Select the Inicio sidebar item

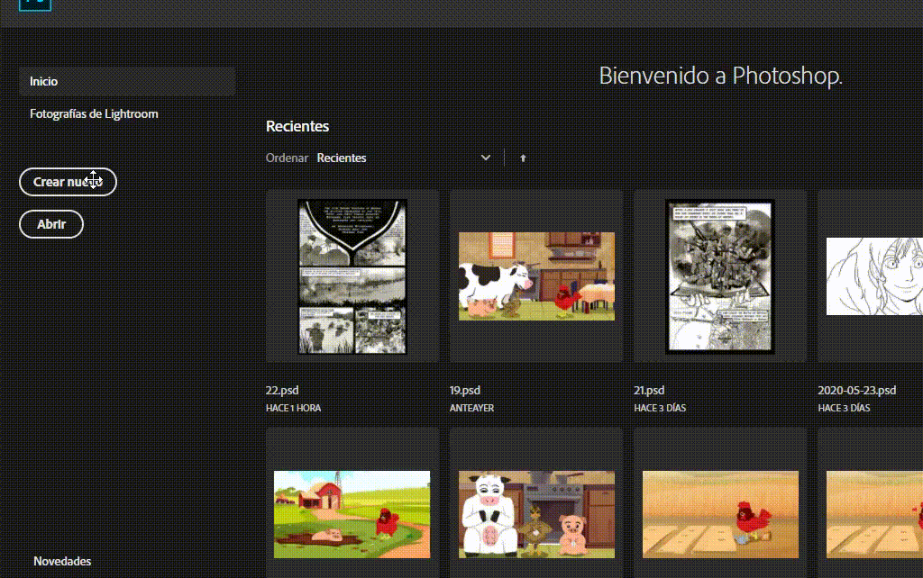pyautogui.click(x=127, y=81)
